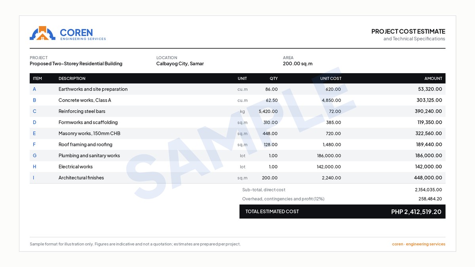
Task: Click the Coren house-and-gear logo icon
Action: [x=42, y=33]
